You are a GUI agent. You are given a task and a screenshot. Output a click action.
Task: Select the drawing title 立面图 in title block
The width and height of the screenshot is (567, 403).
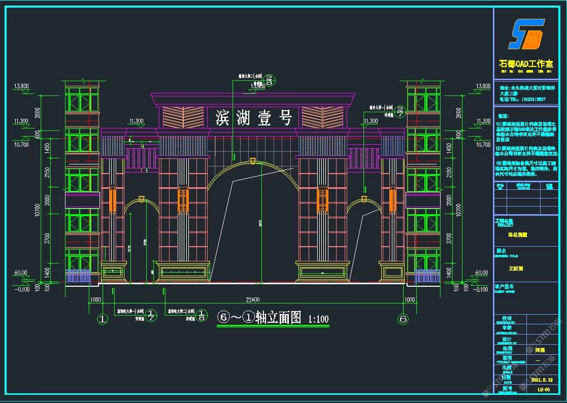[x=516, y=268]
